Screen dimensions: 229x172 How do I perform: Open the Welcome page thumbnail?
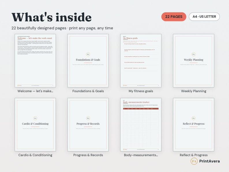pos(35,61)
